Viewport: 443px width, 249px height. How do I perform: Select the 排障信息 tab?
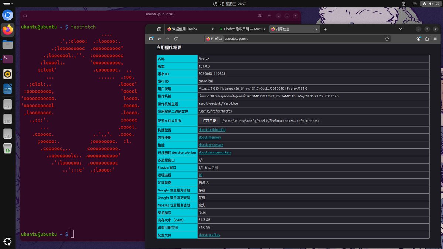click(294, 29)
